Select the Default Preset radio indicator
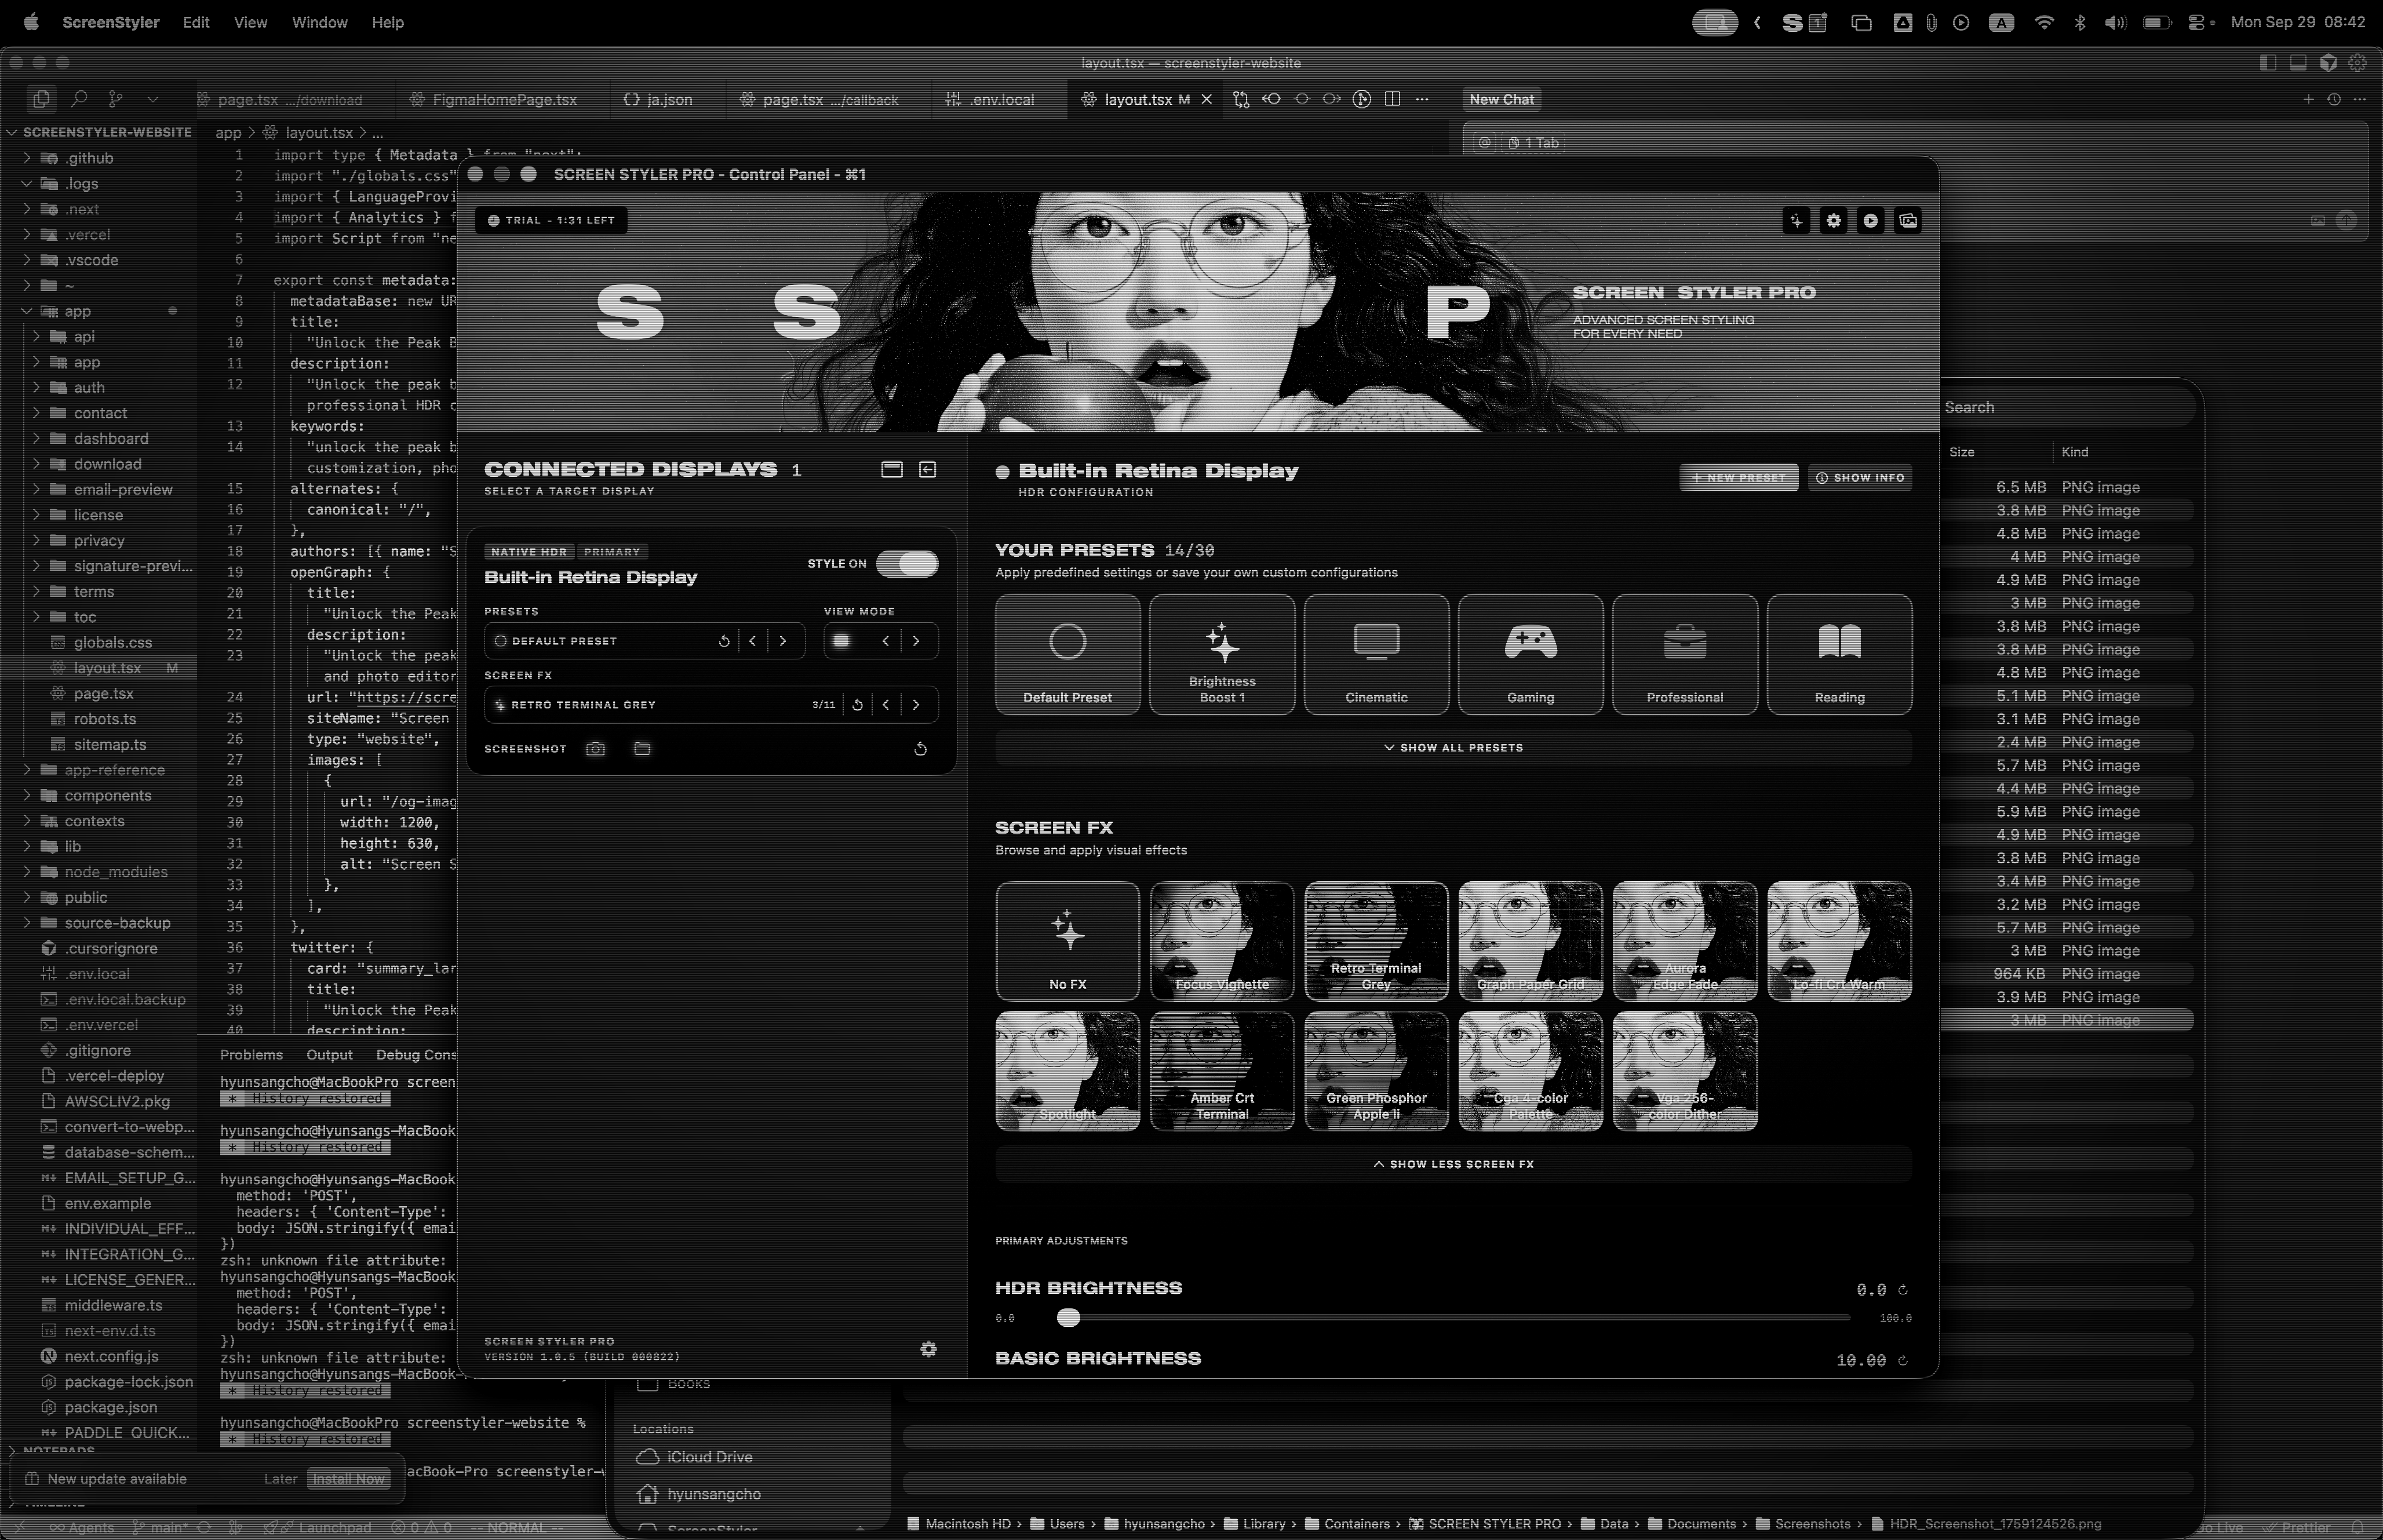This screenshot has width=2383, height=1540. click(502, 640)
